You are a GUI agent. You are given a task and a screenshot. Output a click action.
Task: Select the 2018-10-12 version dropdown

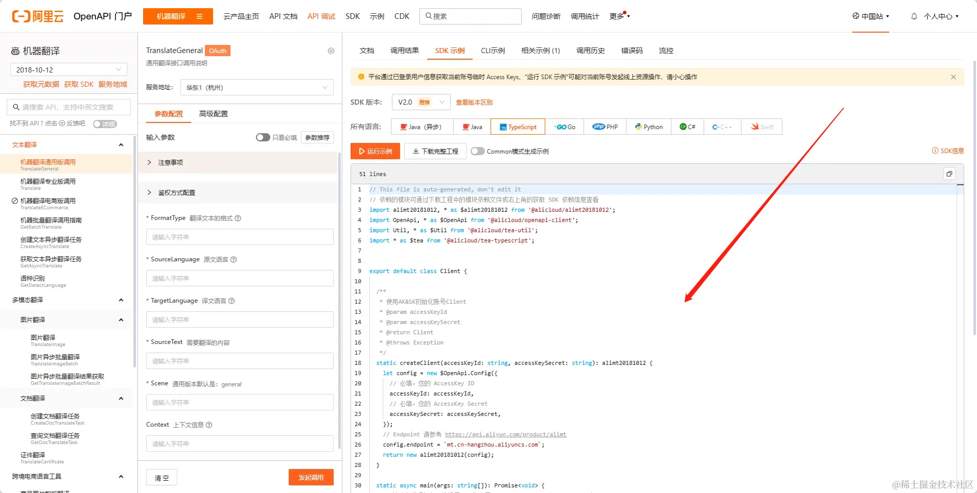pyautogui.click(x=68, y=69)
